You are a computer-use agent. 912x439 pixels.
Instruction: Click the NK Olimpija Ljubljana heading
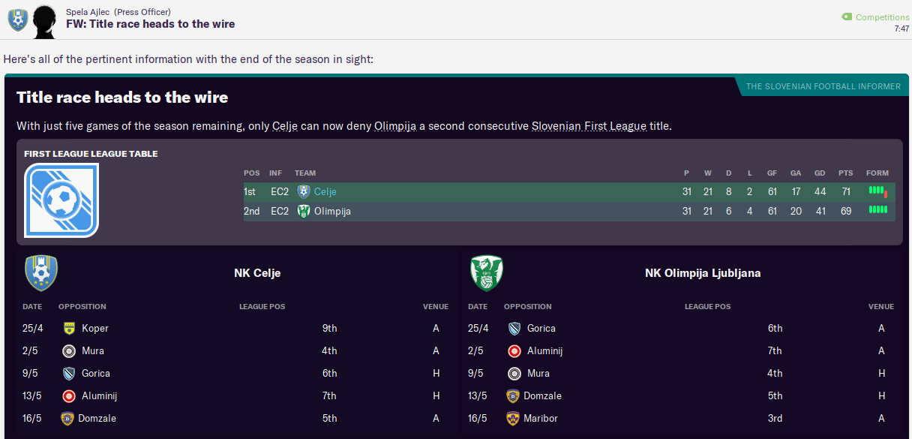702,273
